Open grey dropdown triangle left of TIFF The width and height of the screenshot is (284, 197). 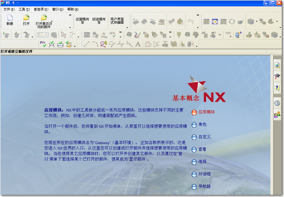tap(220, 35)
